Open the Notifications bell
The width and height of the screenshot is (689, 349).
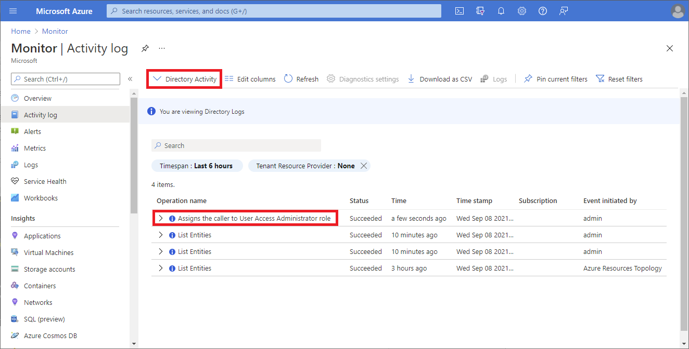pyautogui.click(x=501, y=10)
